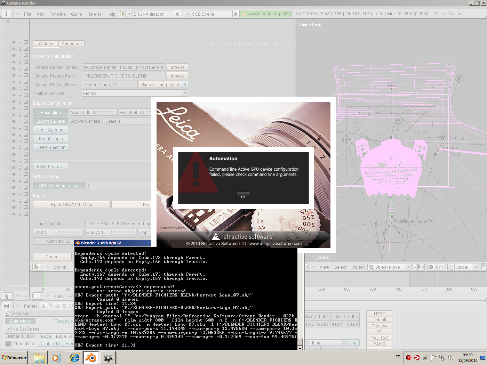Delete the SCE:Scene datablock
487x365 pixels.
point(235,14)
